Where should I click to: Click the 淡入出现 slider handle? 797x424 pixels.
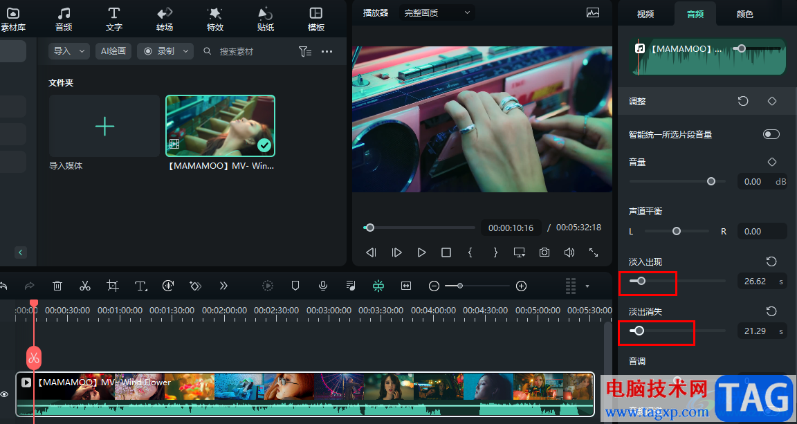click(641, 281)
